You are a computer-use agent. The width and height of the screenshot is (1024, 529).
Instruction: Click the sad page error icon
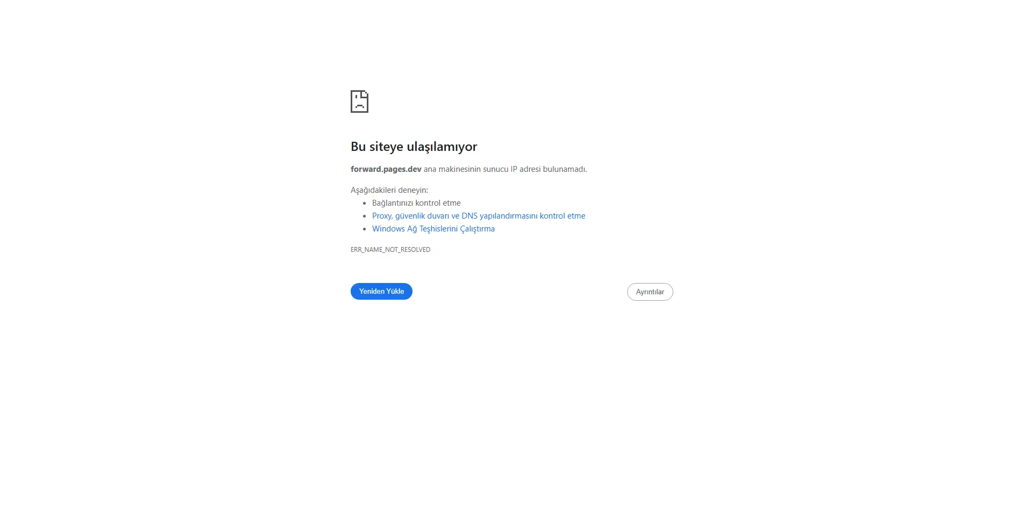point(359,102)
